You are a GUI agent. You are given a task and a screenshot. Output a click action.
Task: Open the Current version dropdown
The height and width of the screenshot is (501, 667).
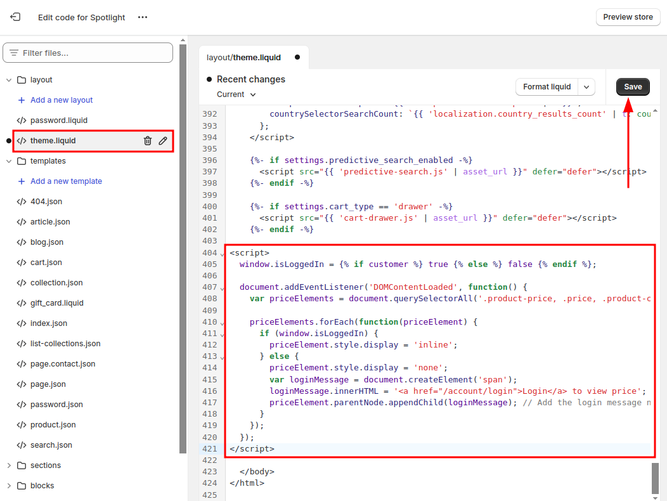click(x=236, y=94)
